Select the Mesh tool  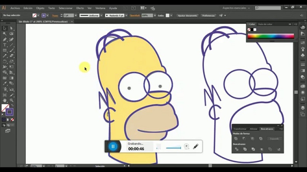(x=5, y=78)
